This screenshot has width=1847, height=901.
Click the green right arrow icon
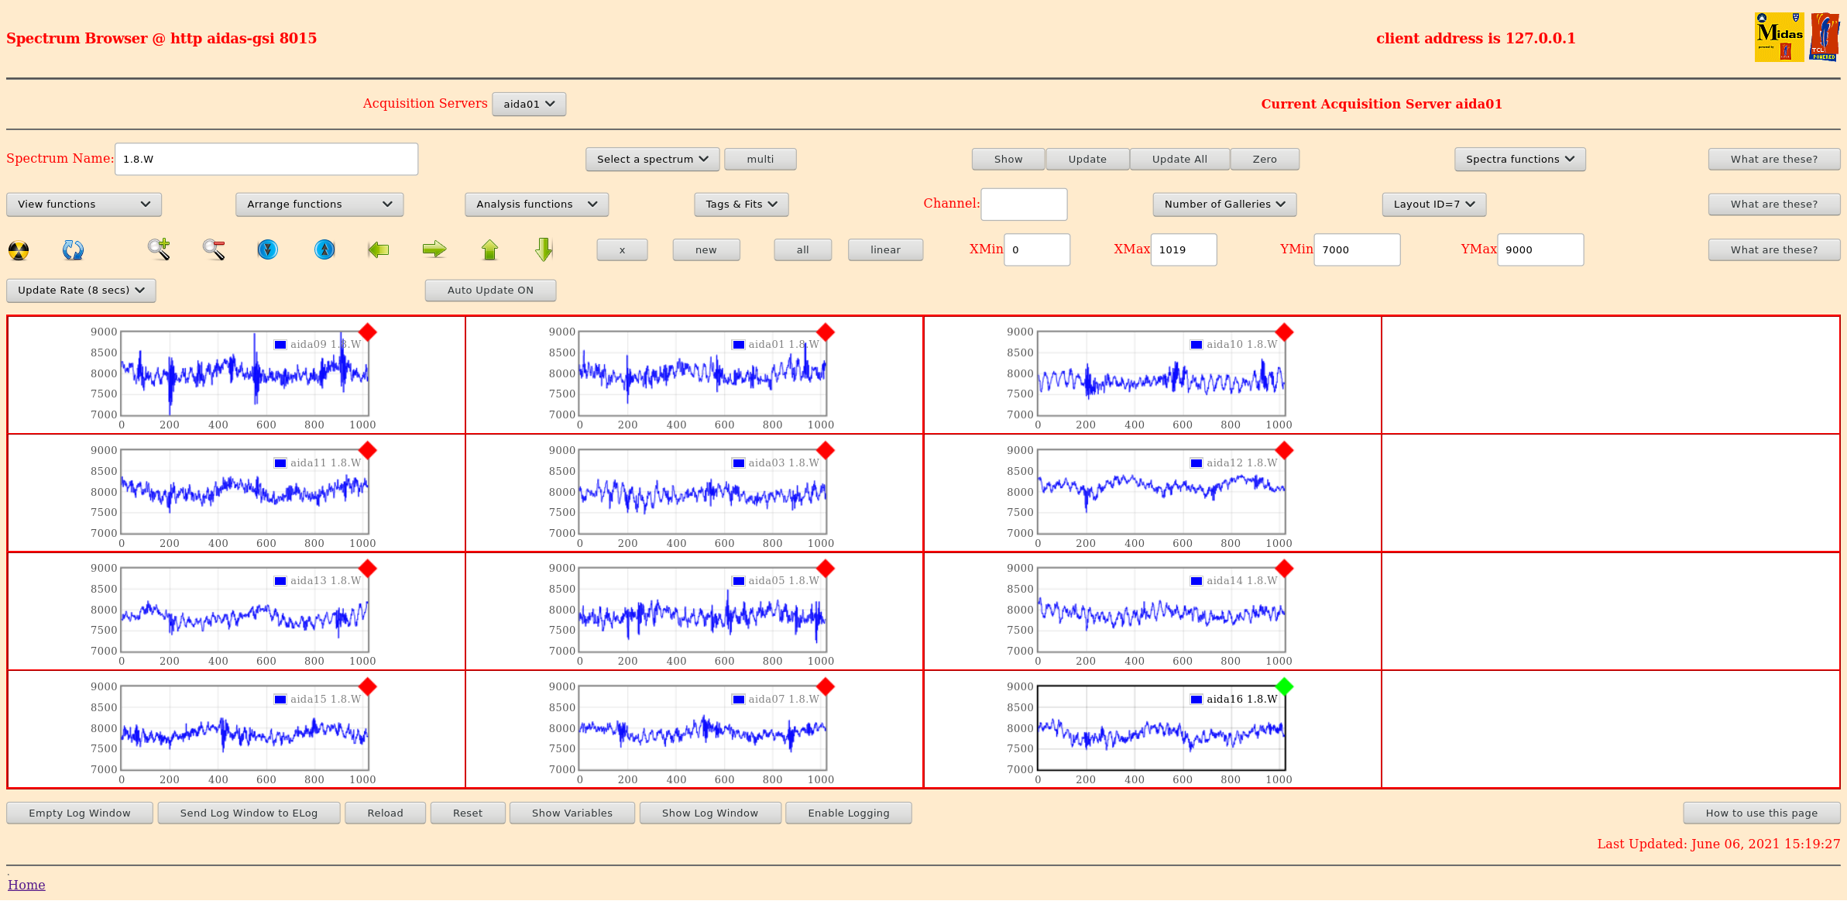[434, 249]
